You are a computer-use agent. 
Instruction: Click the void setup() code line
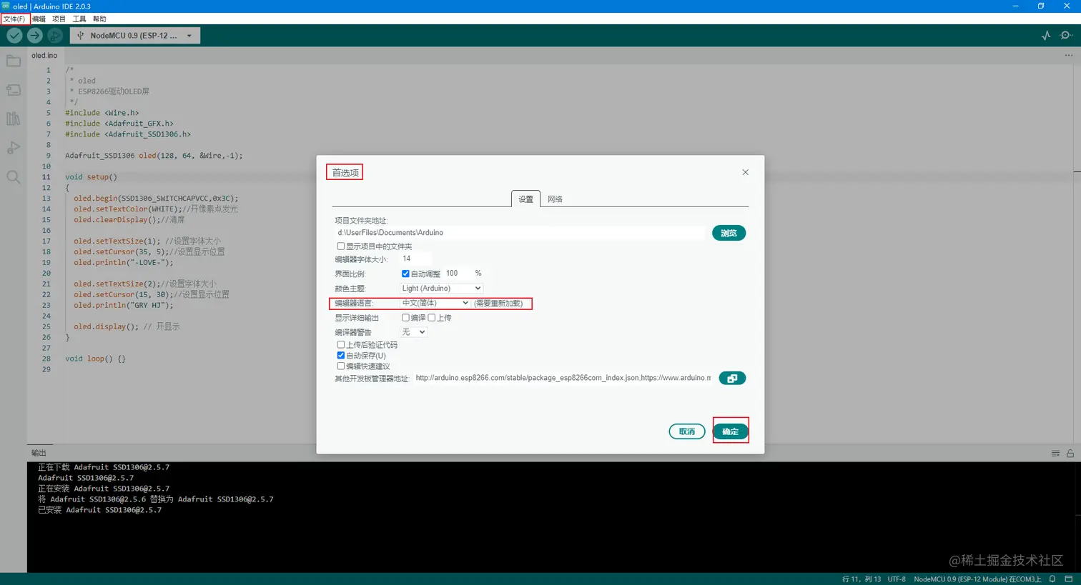(x=91, y=176)
